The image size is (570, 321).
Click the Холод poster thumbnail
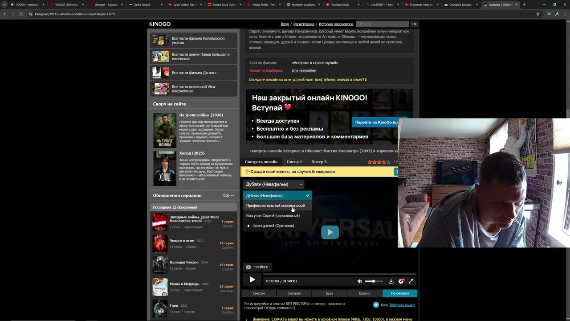pos(165,168)
